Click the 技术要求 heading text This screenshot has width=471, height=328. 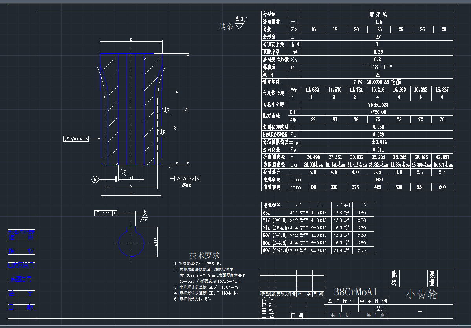(204, 255)
